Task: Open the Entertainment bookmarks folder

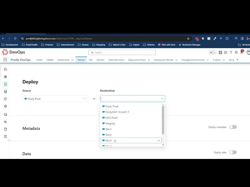Action: (x=66, y=45)
